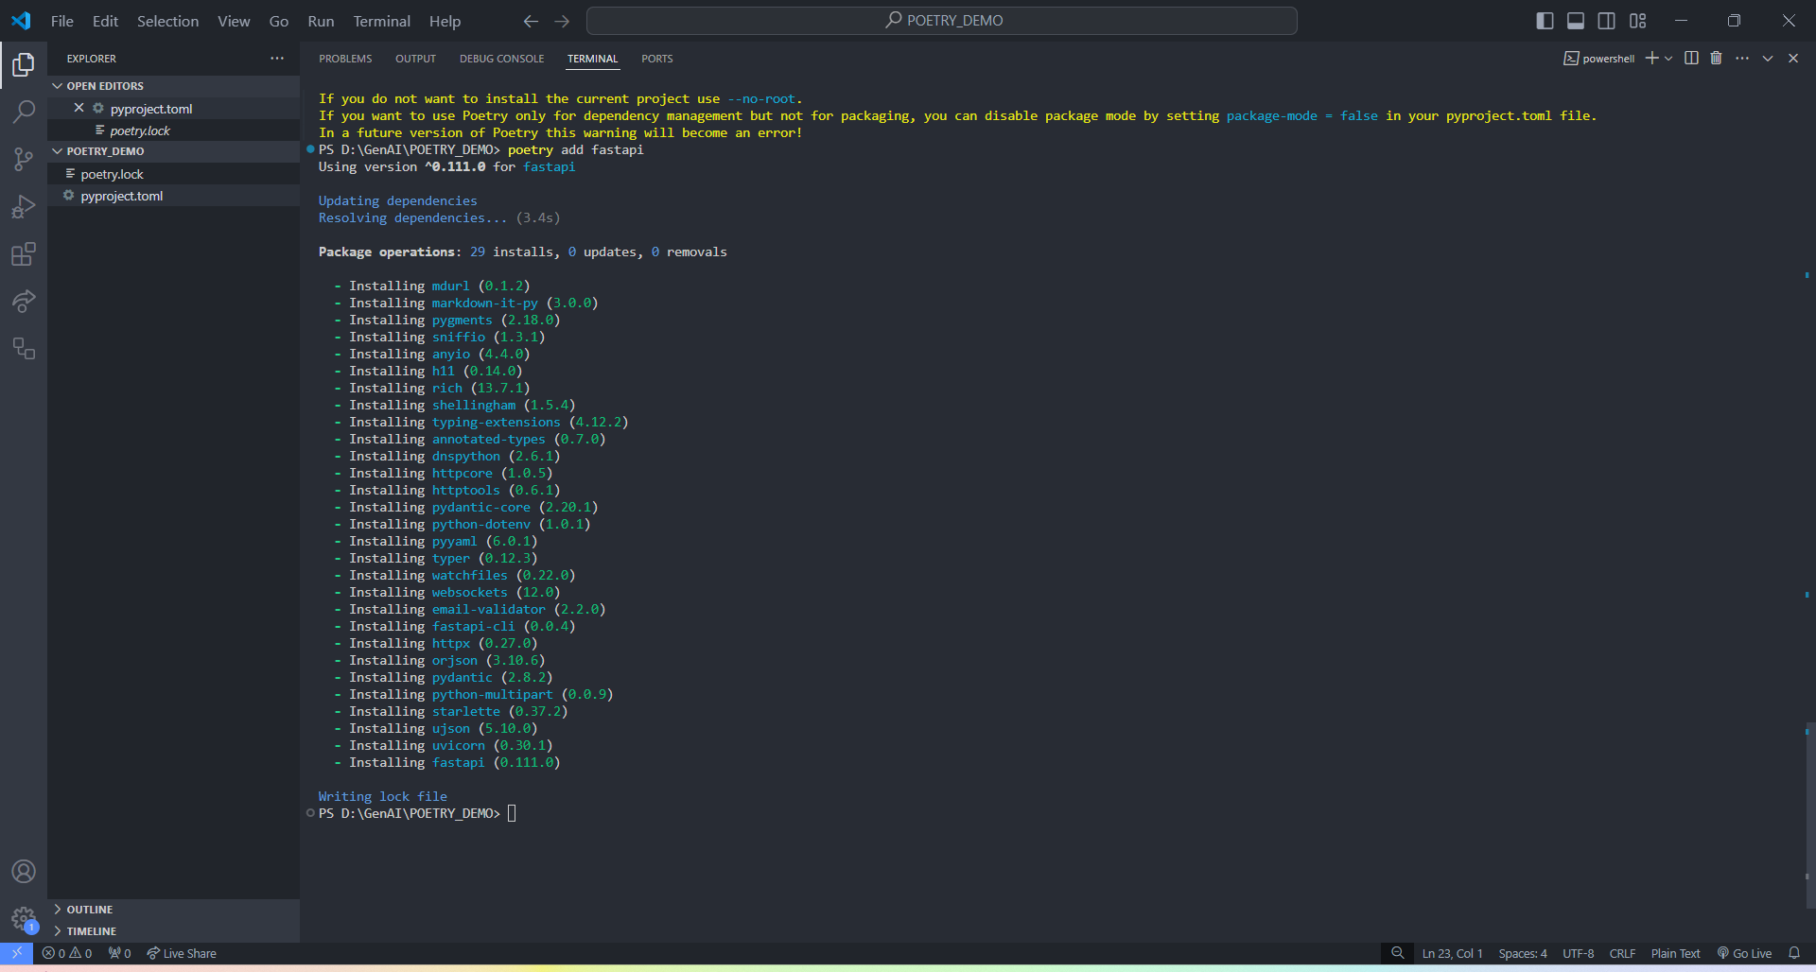
Task: Open new terminal launch profile dropdown
Action: click(1668, 59)
